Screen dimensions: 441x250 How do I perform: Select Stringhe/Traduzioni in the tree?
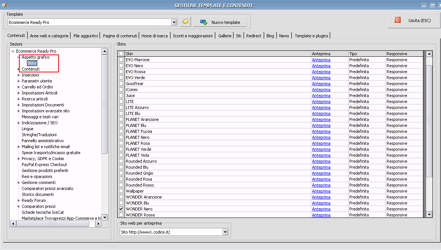pos(39,135)
